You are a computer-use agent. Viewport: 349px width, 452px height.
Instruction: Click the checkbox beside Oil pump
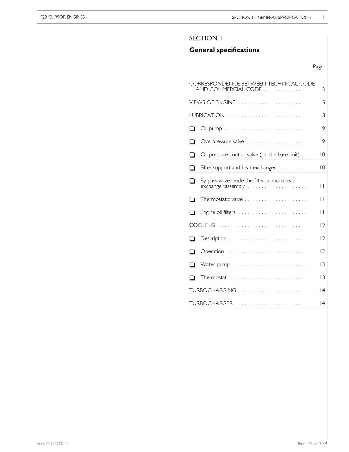tap(192, 129)
